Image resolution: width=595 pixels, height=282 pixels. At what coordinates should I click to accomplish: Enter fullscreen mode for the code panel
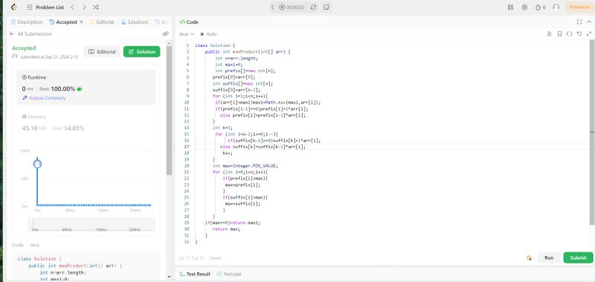pyautogui.click(x=579, y=22)
